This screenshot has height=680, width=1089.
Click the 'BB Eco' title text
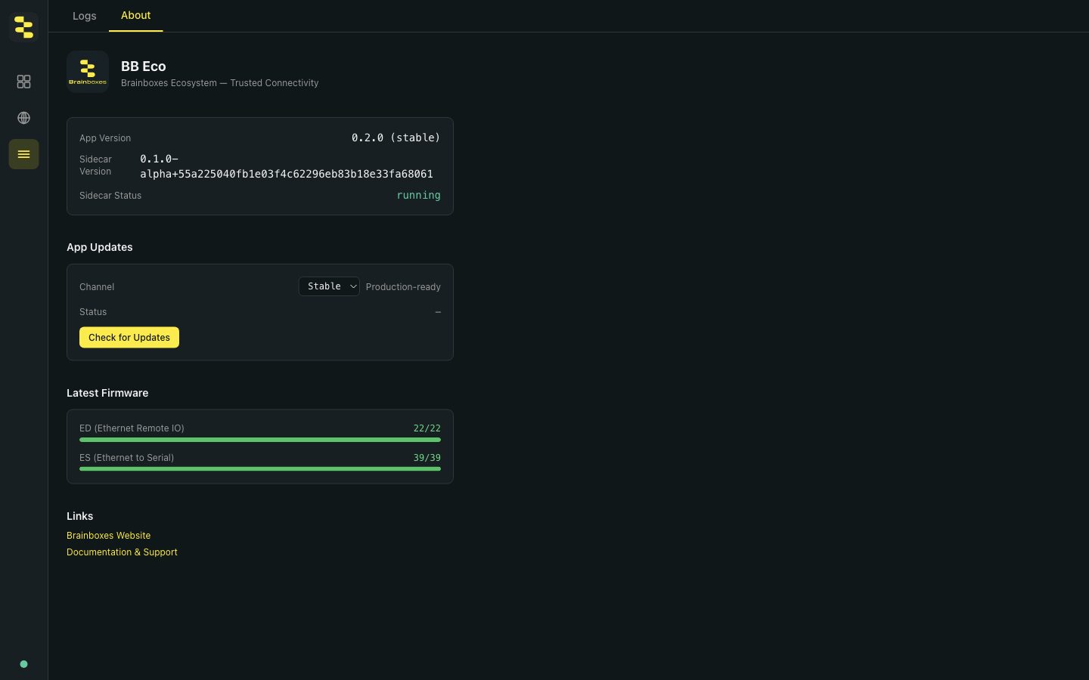click(x=144, y=66)
